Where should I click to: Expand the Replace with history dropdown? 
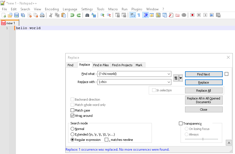click(x=169, y=82)
